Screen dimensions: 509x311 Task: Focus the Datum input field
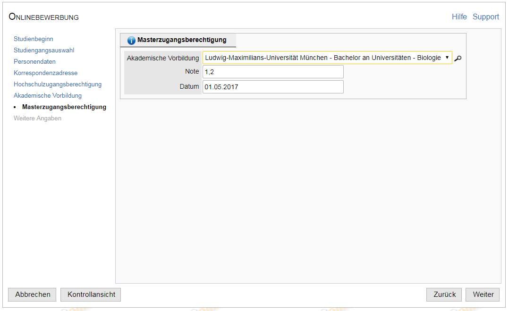pyautogui.click(x=273, y=87)
